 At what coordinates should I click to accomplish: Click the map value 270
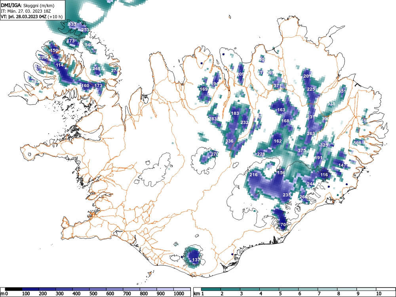214,154
